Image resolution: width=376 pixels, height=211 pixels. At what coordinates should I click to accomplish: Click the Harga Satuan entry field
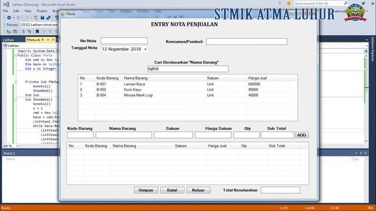pos(213,135)
